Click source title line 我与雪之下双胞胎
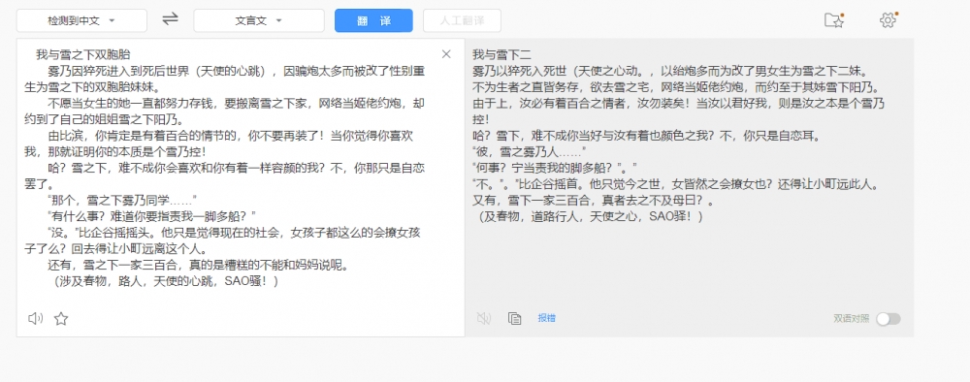 (x=82, y=54)
